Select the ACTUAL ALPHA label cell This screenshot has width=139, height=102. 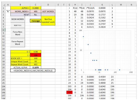point(20,68)
